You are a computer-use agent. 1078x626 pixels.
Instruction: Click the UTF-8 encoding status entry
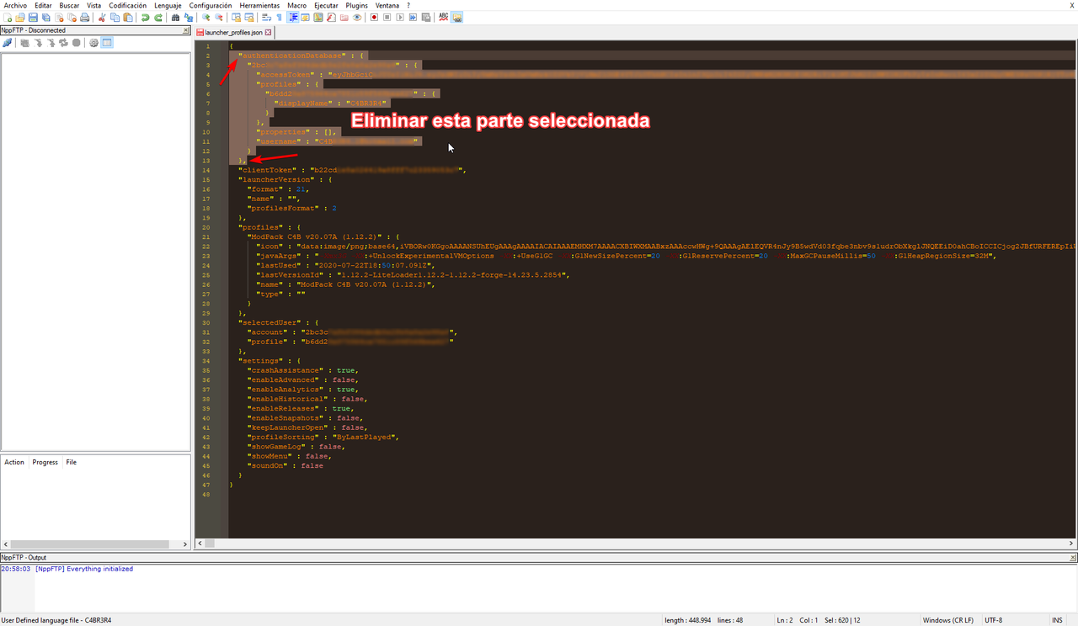pyautogui.click(x=995, y=620)
